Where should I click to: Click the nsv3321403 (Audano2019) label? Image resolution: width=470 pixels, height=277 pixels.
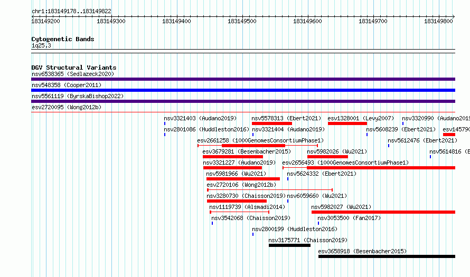(200, 118)
